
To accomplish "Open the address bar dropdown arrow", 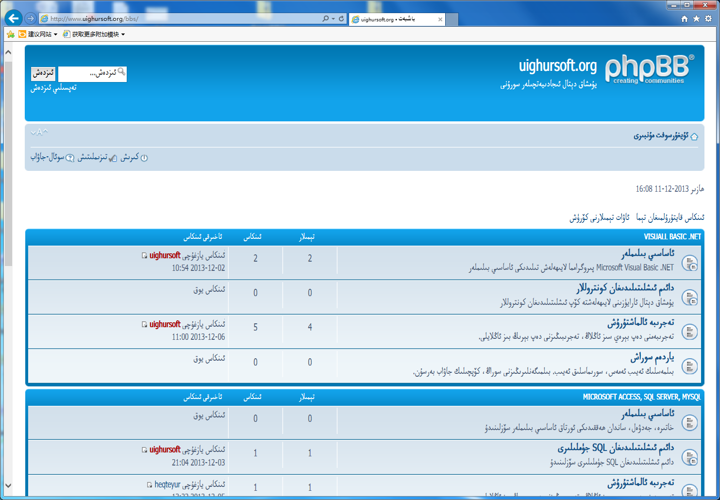I will pos(333,19).
